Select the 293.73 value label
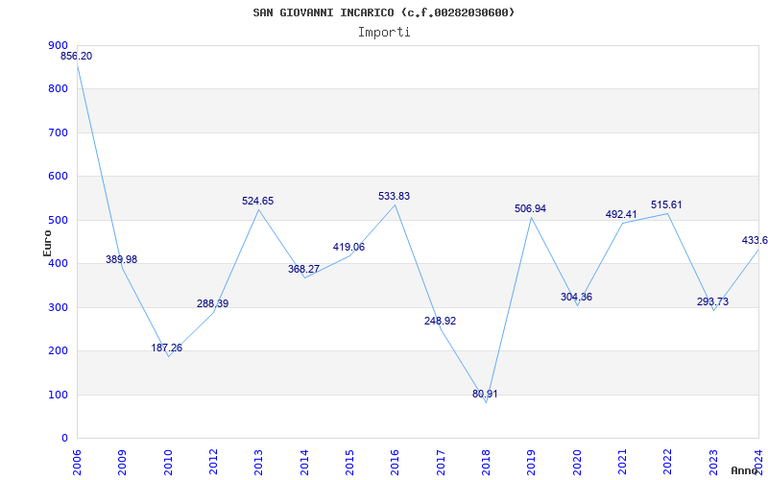The image size is (768, 480). (x=712, y=302)
